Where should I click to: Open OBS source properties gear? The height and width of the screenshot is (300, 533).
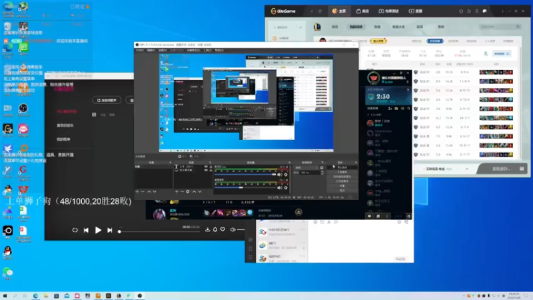[188, 192]
